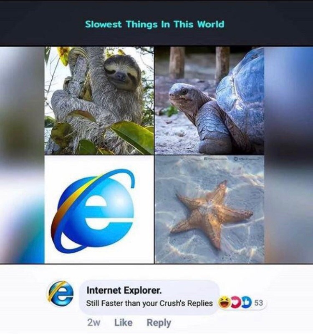Click the blue thumbs-up reaction icon

pyautogui.click(x=246, y=302)
